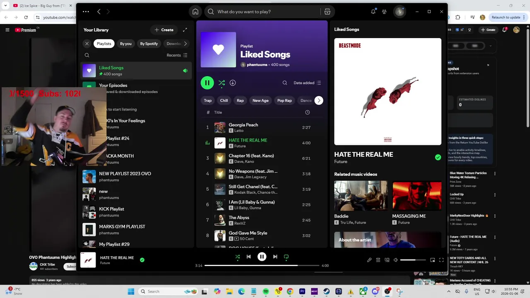Image resolution: width=530 pixels, height=298 pixels.
Task: Go back with Spotify's back arrow
Action: click(99, 12)
